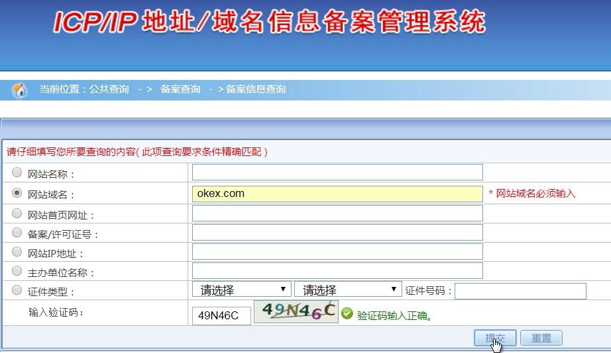Select the 网站域名 radio button
The height and width of the screenshot is (353, 611).
point(17,193)
